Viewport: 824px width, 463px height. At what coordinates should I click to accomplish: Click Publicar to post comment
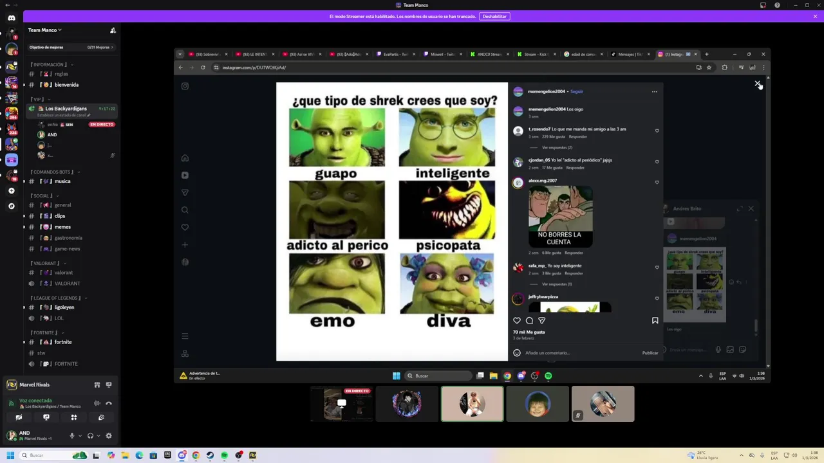click(x=650, y=352)
